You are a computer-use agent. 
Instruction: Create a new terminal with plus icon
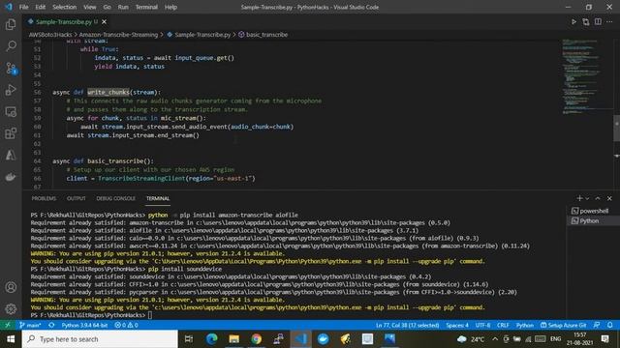(x=579, y=198)
